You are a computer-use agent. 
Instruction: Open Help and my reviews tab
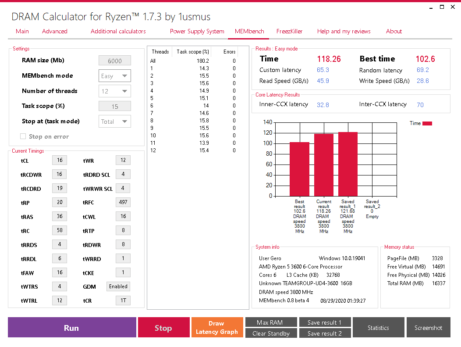[344, 31]
